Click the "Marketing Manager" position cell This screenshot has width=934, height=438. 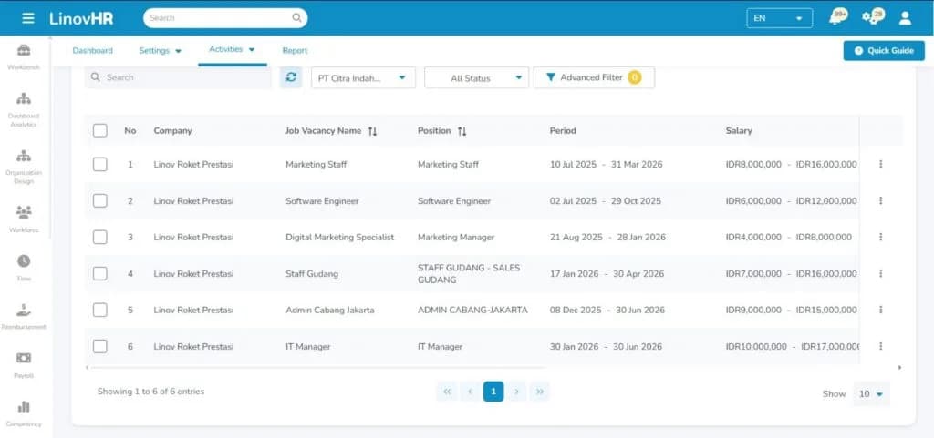pyautogui.click(x=456, y=237)
